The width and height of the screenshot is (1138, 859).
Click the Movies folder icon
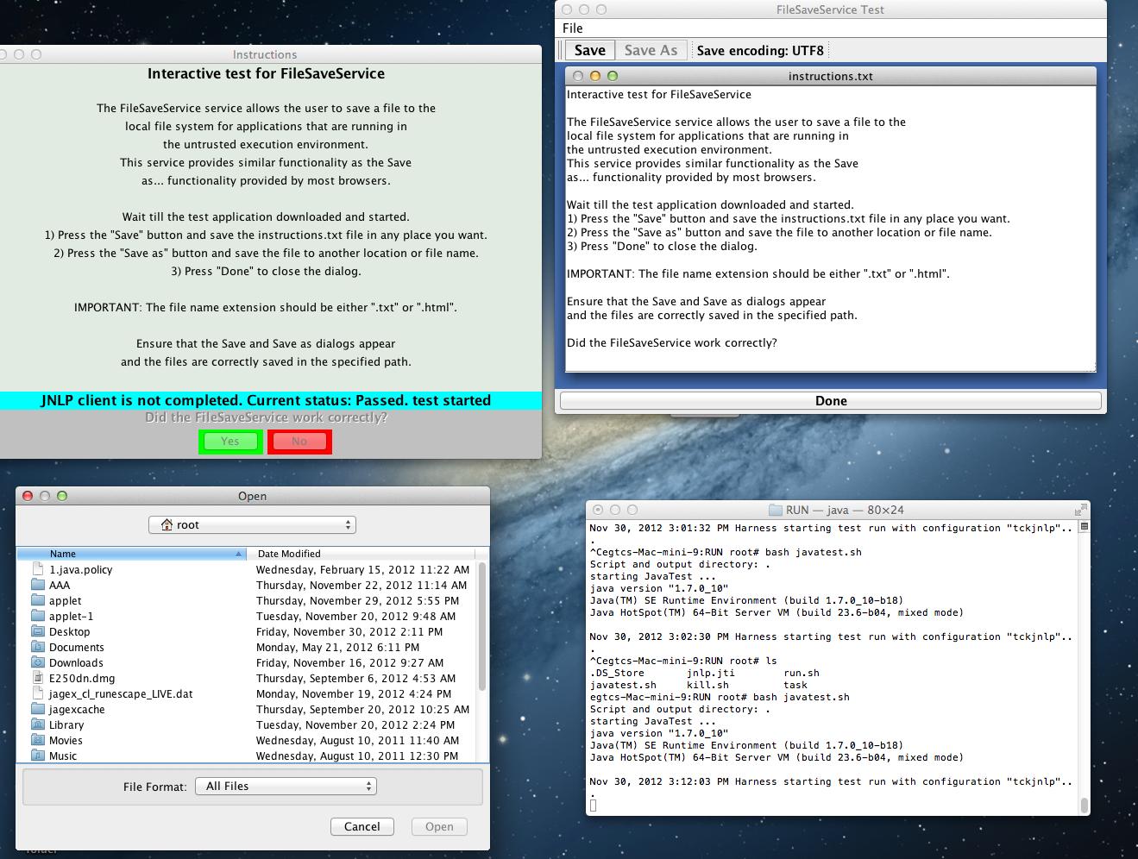(37, 740)
